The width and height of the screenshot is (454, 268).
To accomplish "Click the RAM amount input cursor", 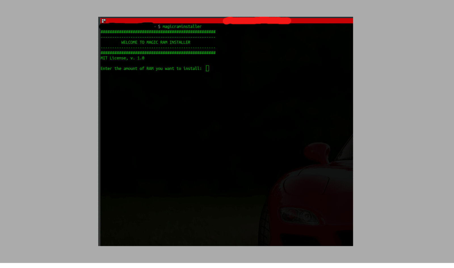I will pos(207,68).
